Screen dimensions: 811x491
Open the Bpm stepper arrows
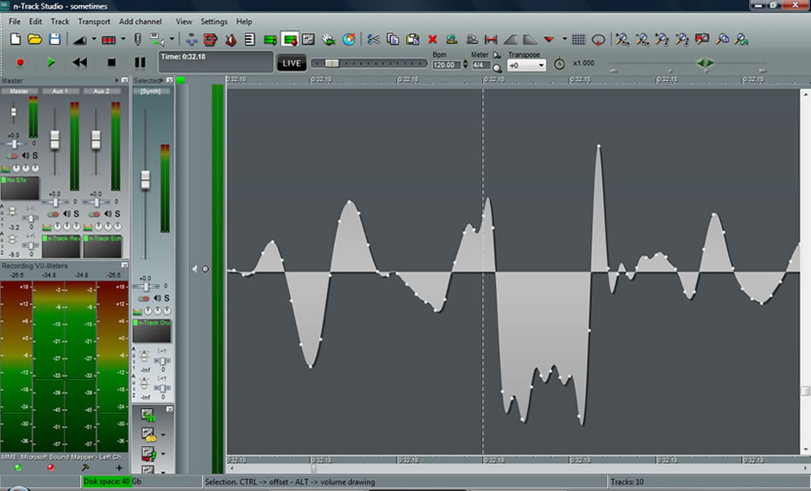point(464,65)
